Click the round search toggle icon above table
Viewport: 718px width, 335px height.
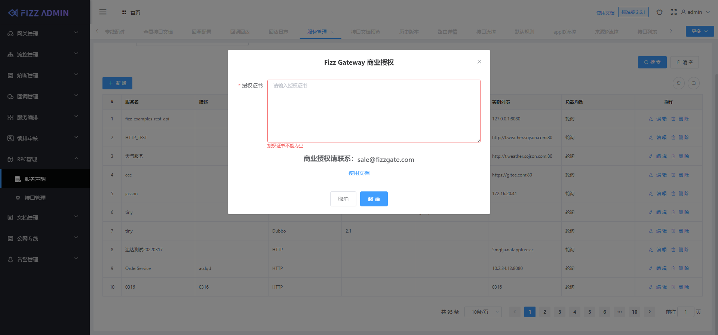694,83
